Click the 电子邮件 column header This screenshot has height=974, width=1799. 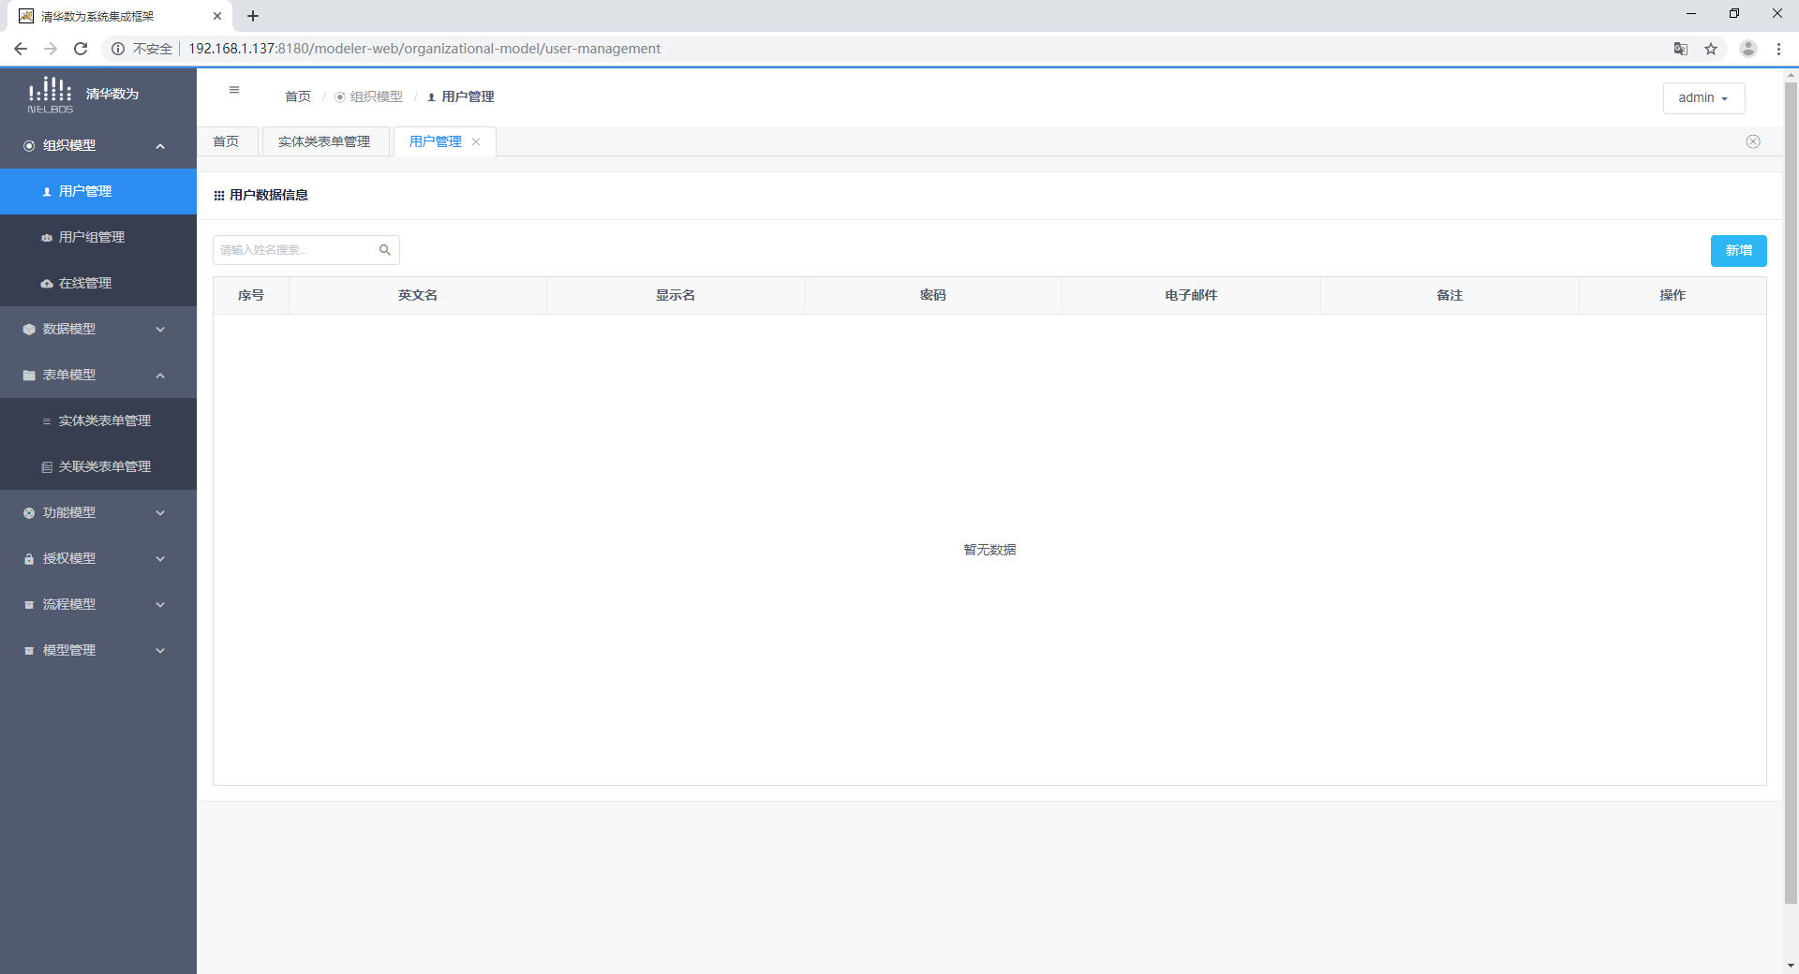tap(1191, 295)
